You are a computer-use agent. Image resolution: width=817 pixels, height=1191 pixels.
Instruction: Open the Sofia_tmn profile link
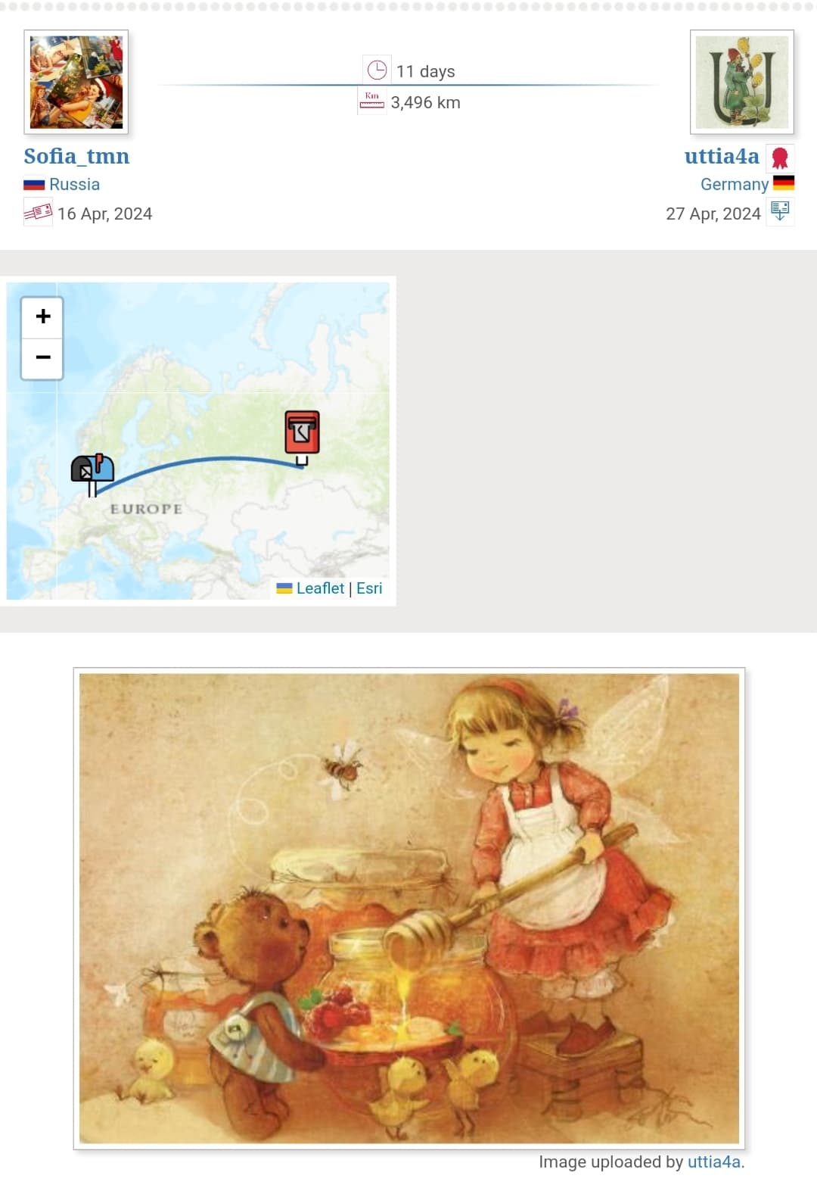pos(76,156)
